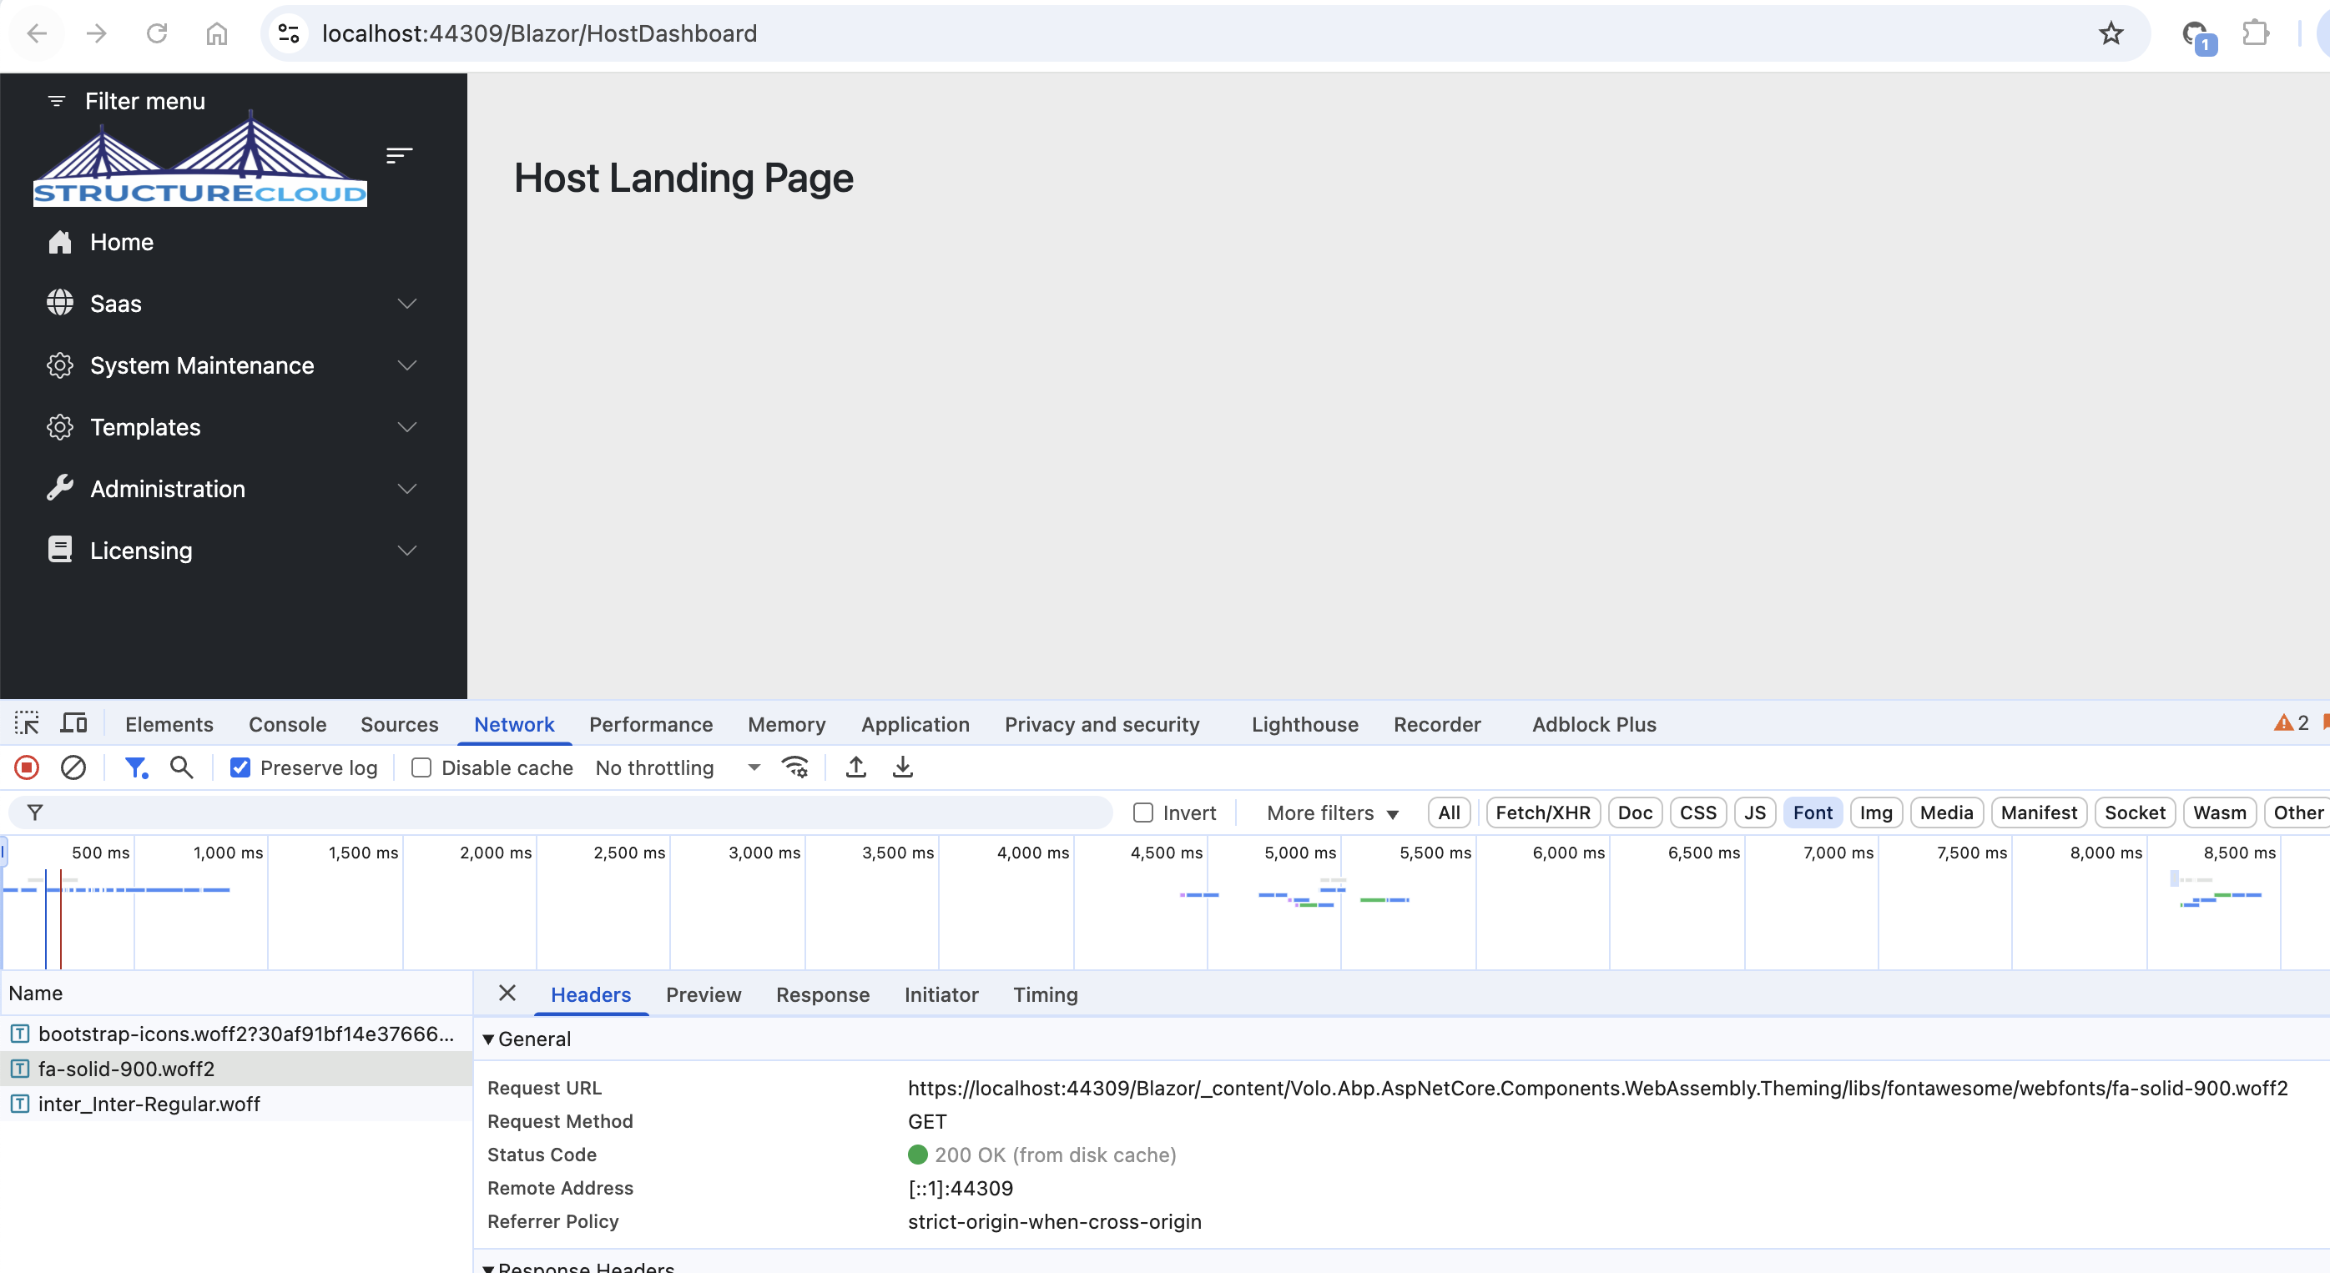
Task: Open network conditions wifi icon
Action: (795, 767)
